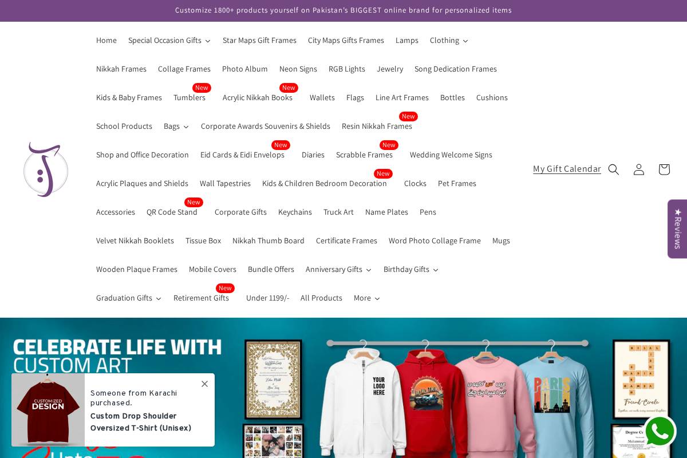This screenshot has height=458, width=687.
Task: Expand the Bags dropdown
Action: 176,126
